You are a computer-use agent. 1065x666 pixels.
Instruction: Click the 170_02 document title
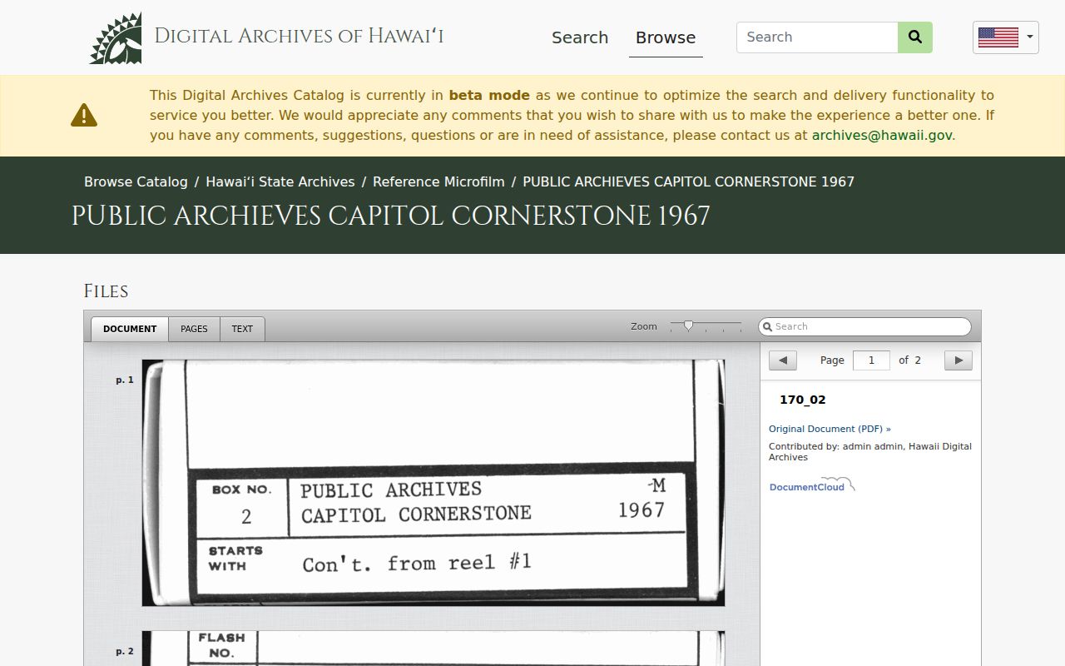pyautogui.click(x=803, y=400)
